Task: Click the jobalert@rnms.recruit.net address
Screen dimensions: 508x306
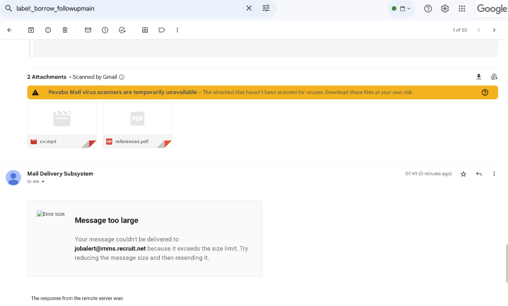Action: [x=110, y=248]
